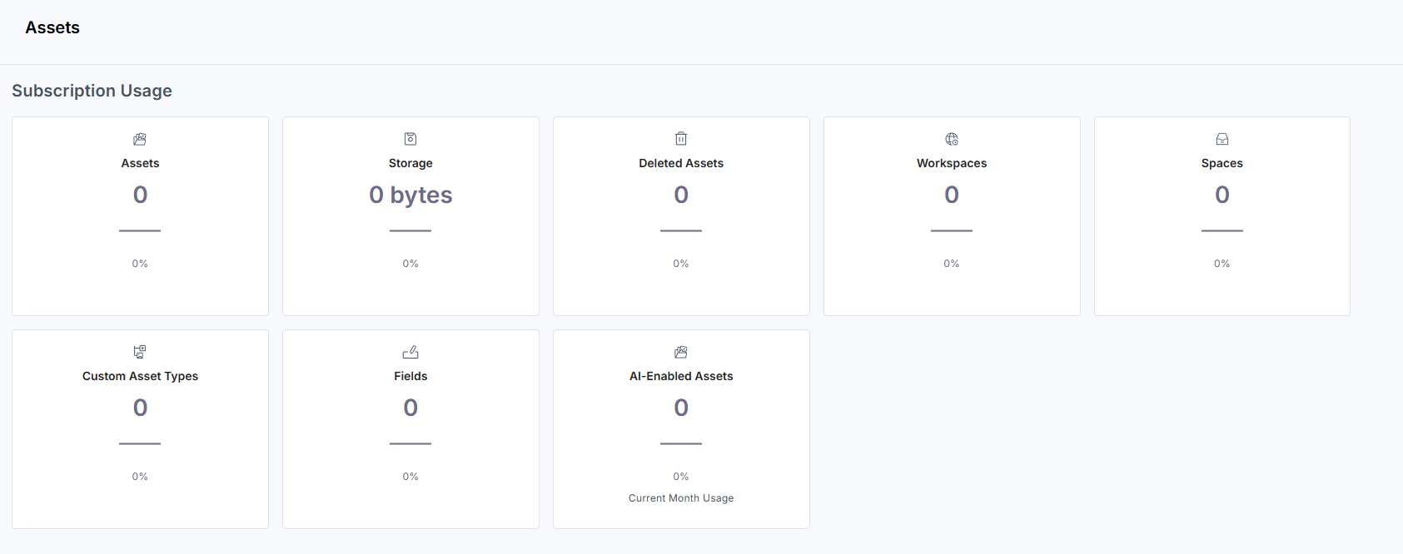Click the Workspaces card label

[x=952, y=163]
